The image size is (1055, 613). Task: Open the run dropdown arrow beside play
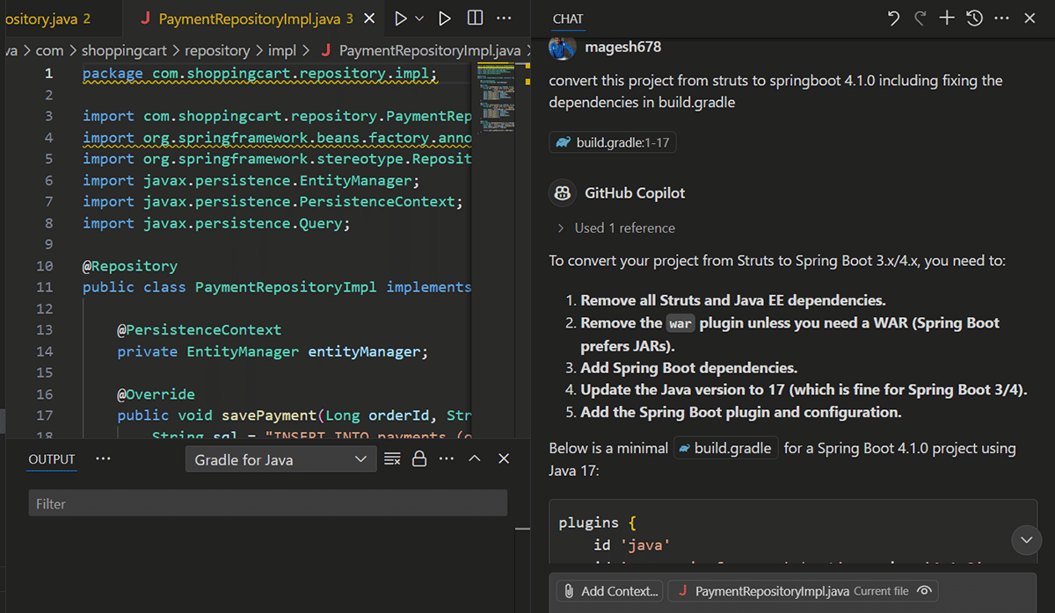coord(419,18)
